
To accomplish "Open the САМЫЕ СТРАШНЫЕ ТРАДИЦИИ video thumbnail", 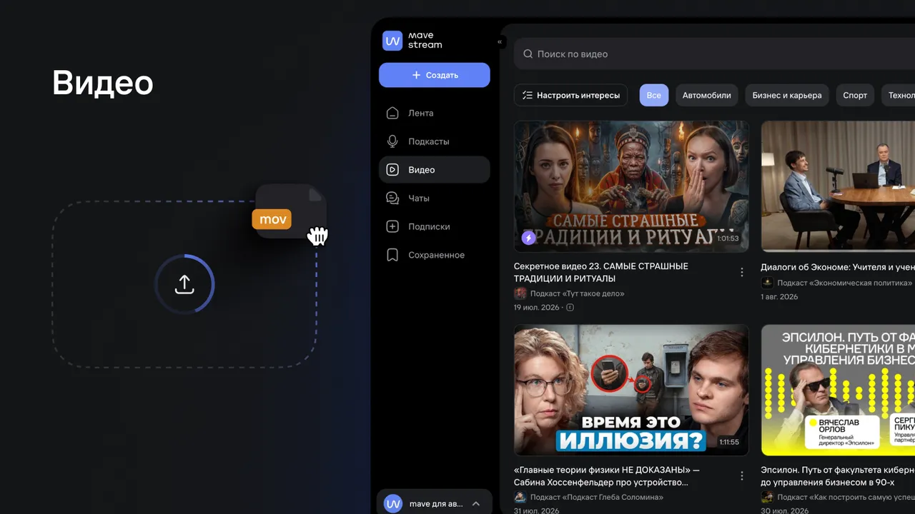I will point(631,186).
